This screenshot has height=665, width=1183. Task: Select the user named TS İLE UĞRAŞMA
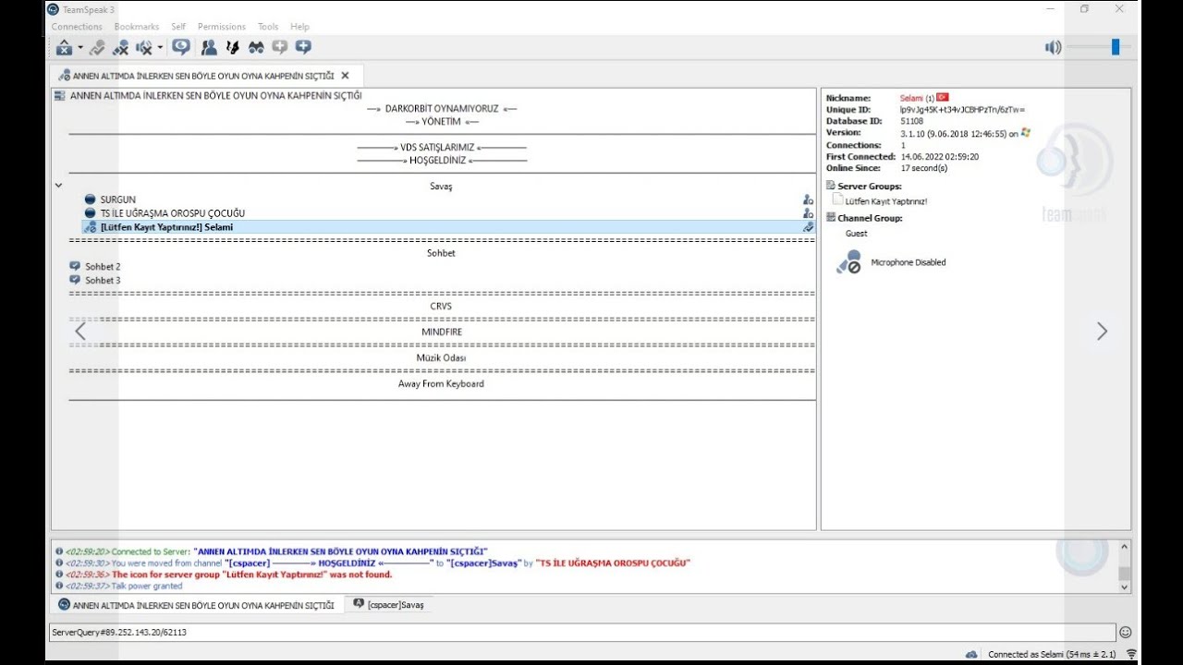(173, 213)
